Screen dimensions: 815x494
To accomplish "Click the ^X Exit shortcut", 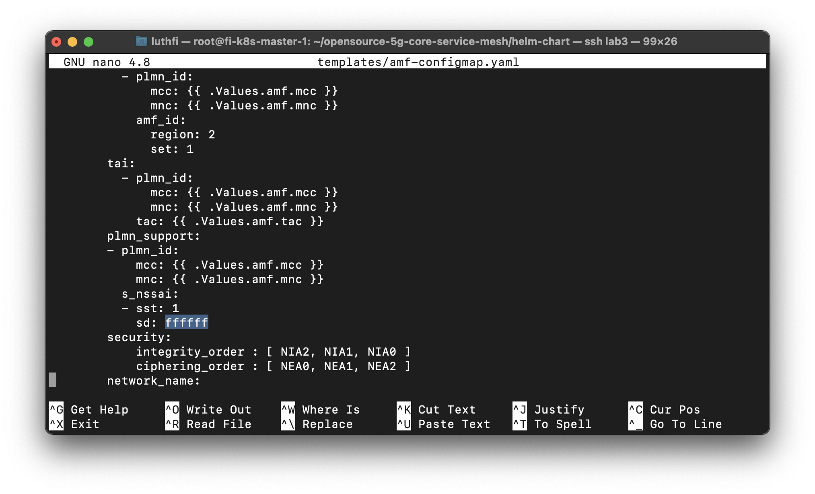I will pyautogui.click(x=74, y=424).
